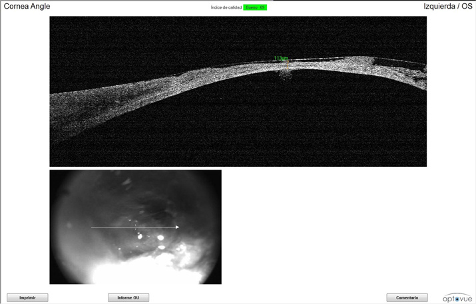Click the Izquierda / OS eye label

point(447,7)
